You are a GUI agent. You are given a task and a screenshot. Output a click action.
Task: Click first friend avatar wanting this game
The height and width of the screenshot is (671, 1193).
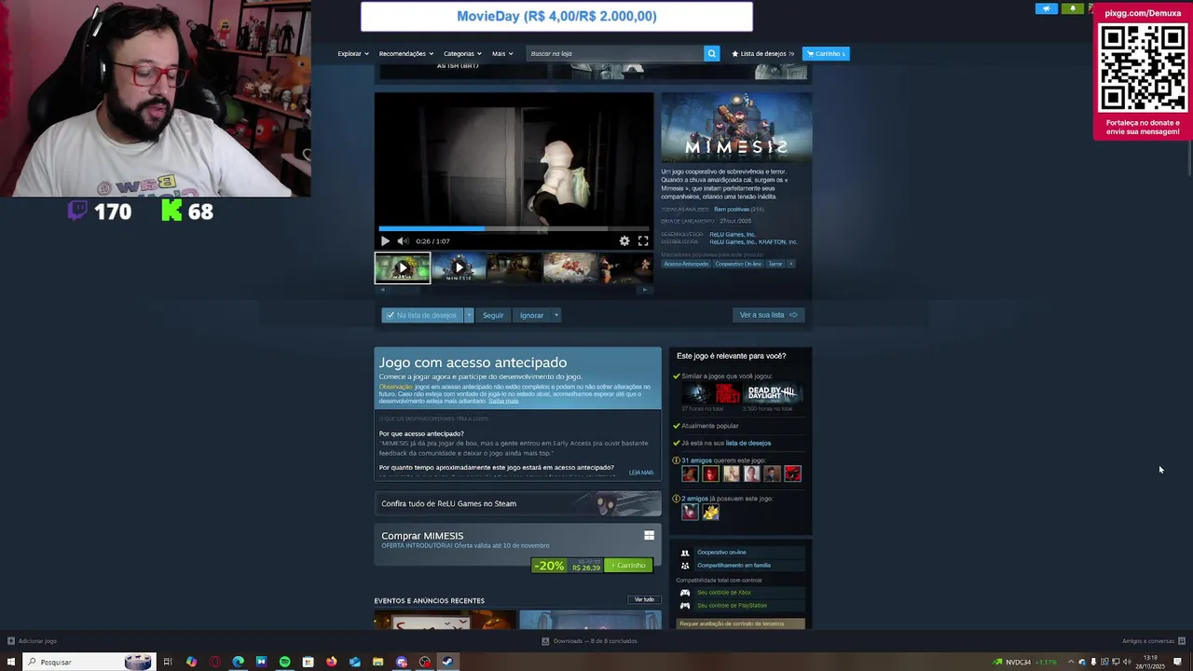click(x=690, y=474)
